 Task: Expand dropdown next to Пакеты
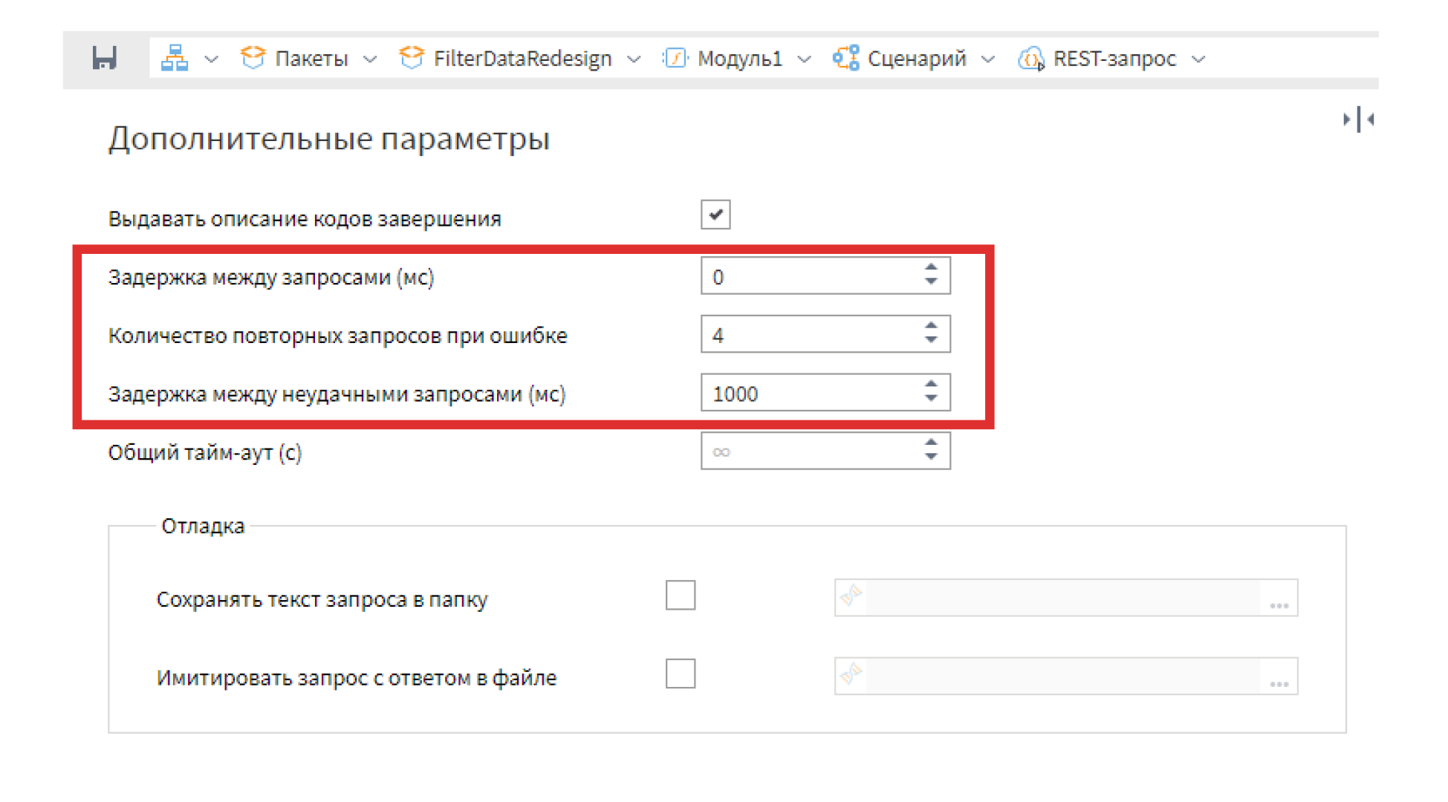tap(370, 59)
